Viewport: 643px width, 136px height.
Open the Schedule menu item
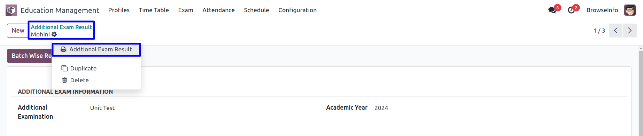point(256,10)
